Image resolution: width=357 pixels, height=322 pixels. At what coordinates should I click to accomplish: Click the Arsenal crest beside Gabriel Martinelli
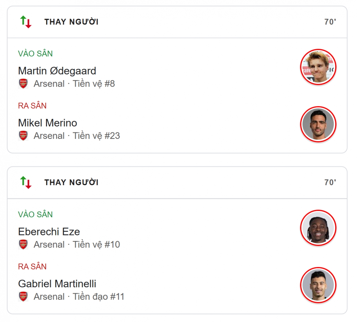[23, 296]
